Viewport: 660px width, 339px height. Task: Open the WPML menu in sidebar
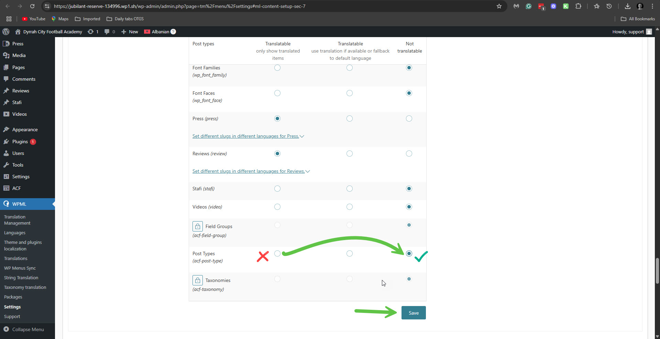tap(27, 204)
